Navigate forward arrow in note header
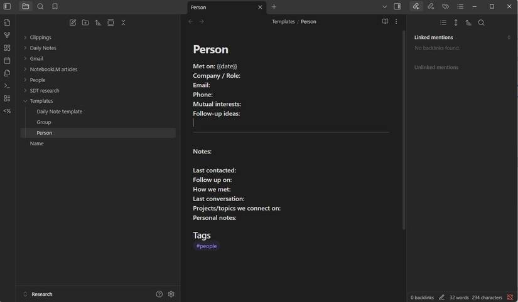518x302 pixels. (202, 21)
